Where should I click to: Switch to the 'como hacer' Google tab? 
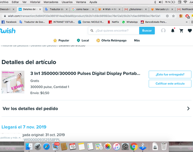(83, 9)
